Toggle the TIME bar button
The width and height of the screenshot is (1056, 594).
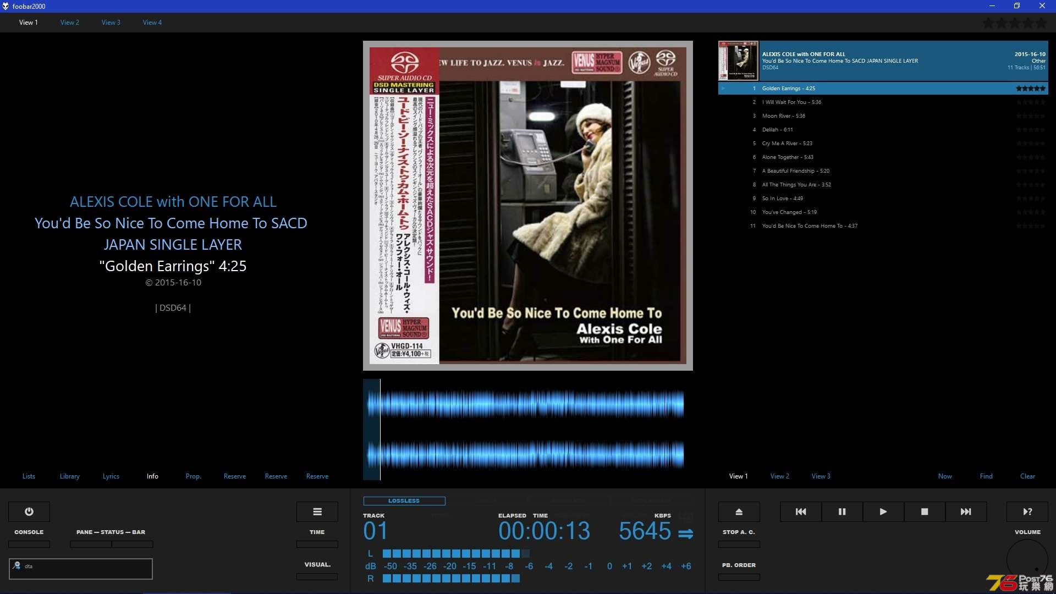(317, 544)
